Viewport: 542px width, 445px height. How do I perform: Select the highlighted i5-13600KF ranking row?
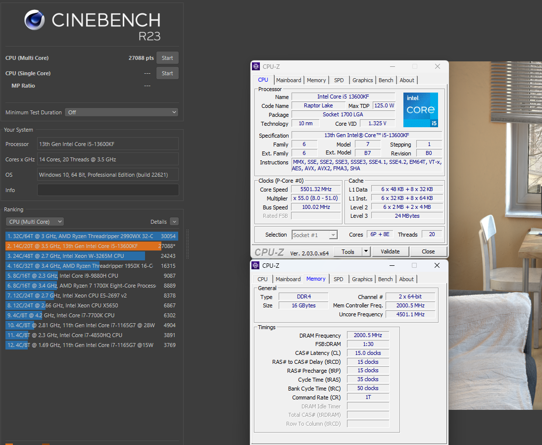pos(92,246)
